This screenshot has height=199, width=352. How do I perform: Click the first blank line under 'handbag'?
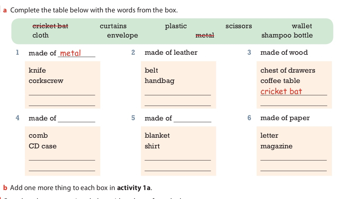coord(178,92)
